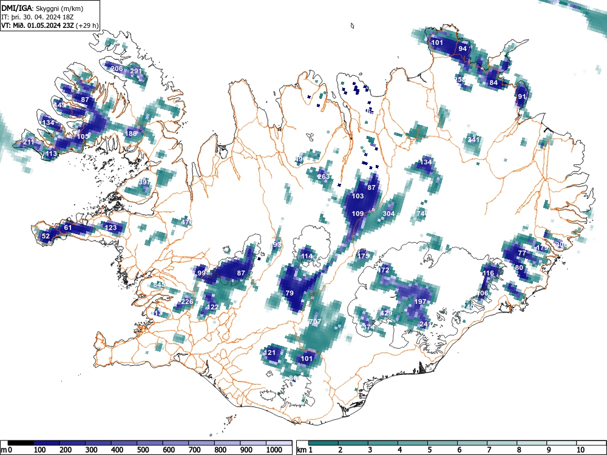Click the visibility value '79' on the map
The width and height of the screenshot is (607, 455).
[290, 293]
